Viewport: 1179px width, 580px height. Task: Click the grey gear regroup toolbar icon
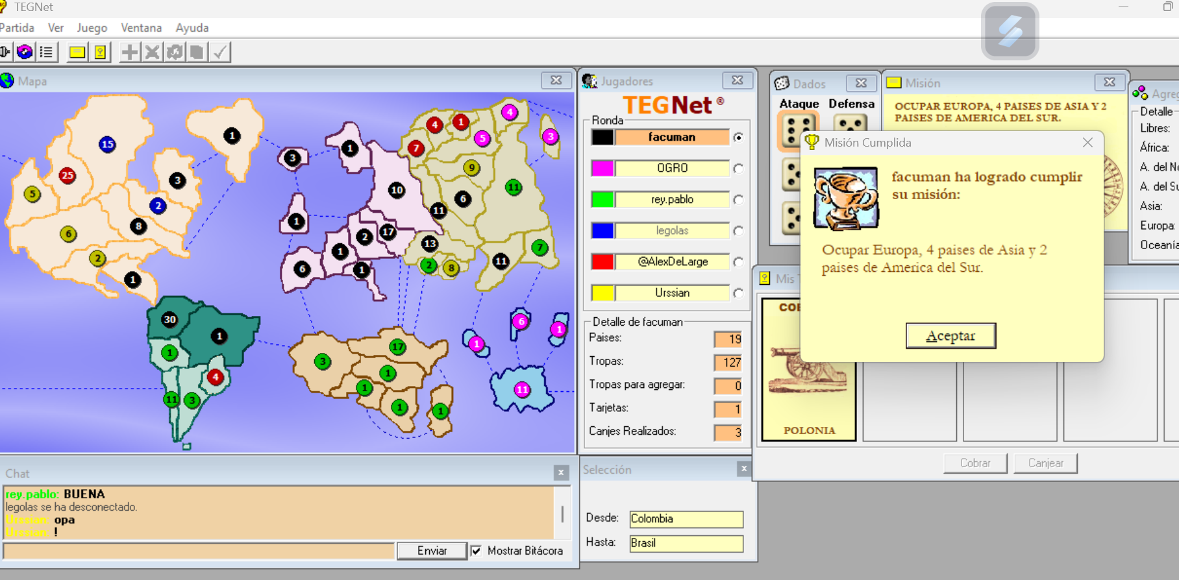click(x=175, y=52)
